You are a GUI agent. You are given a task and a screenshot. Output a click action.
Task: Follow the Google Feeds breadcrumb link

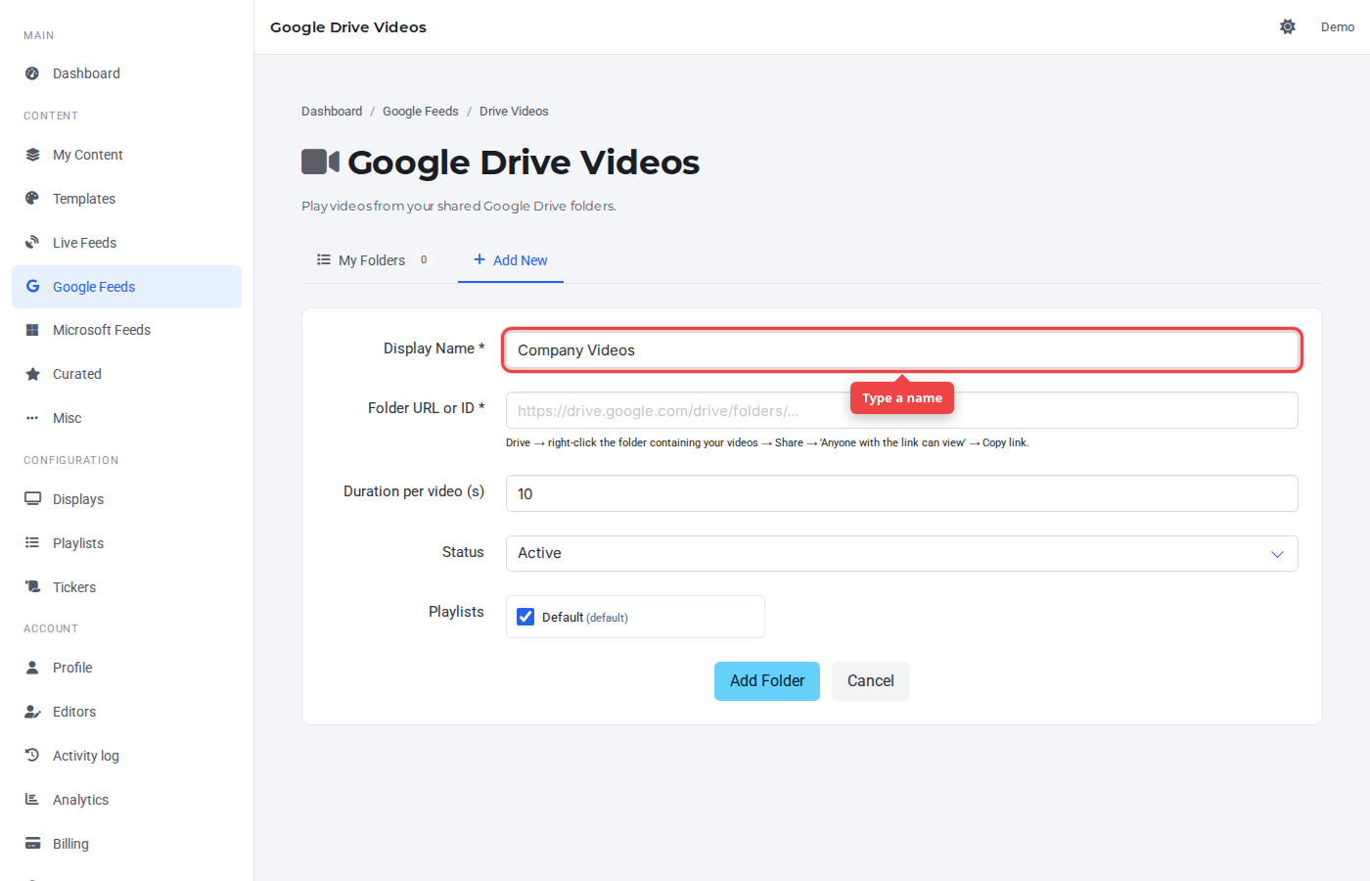click(421, 112)
